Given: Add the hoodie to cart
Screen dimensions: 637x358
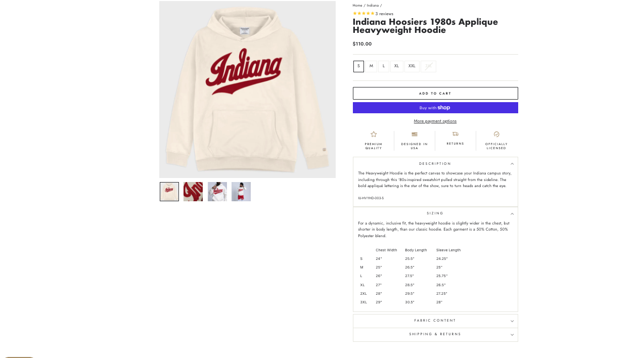Looking at the screenshot, I should coord(435,94).
